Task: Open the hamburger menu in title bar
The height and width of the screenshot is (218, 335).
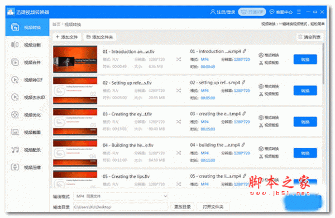Action: (299, 12)
